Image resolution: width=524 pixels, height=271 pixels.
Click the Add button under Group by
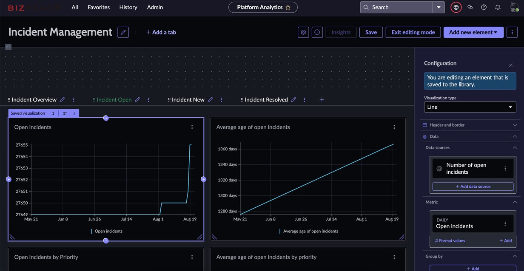(473, 268)
